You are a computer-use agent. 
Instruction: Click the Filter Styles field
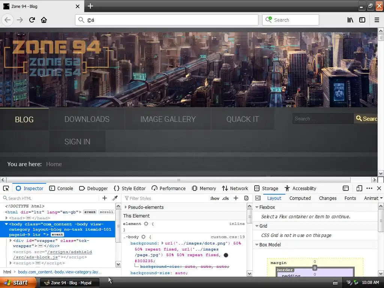coord(165,198)
